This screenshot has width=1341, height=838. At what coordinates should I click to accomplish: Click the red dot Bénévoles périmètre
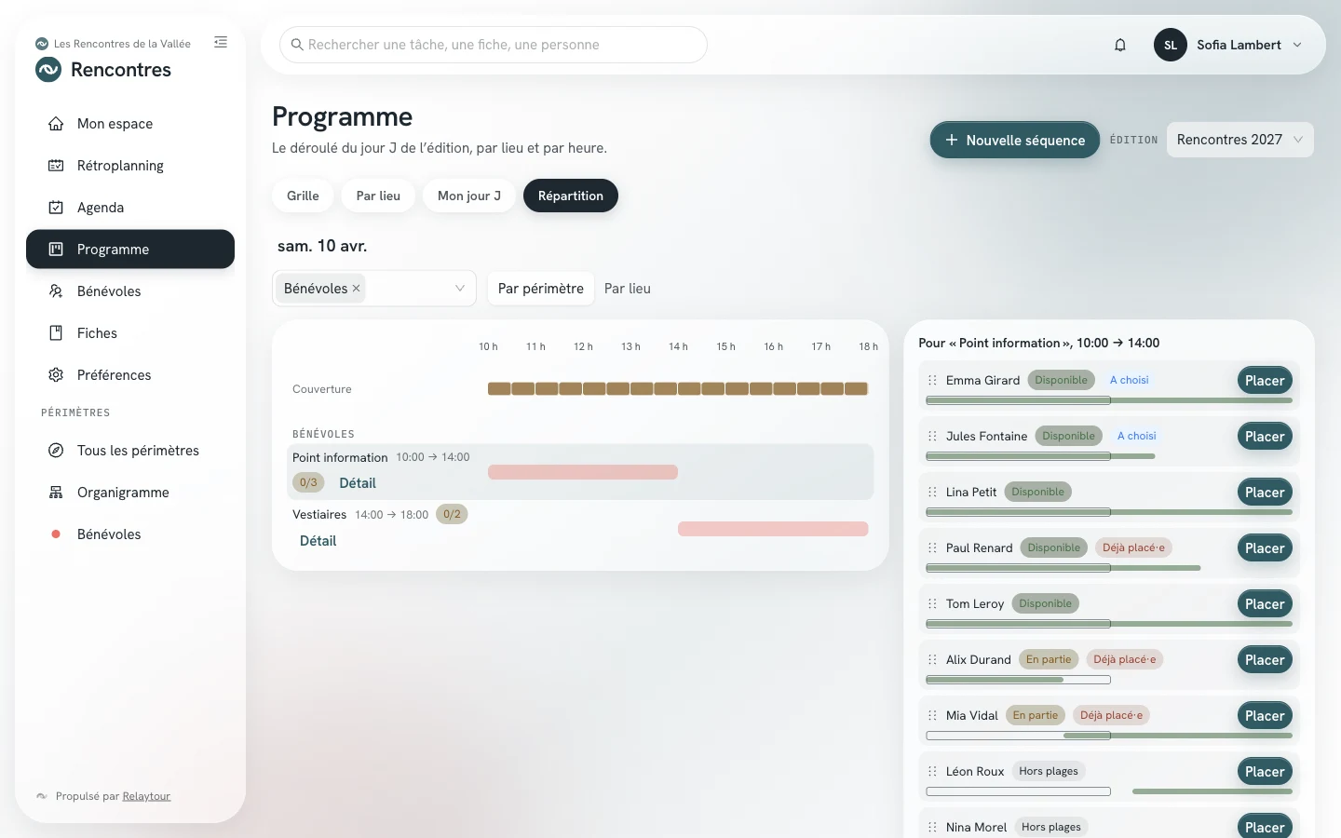pyautogui.click(x=56, y=534)
